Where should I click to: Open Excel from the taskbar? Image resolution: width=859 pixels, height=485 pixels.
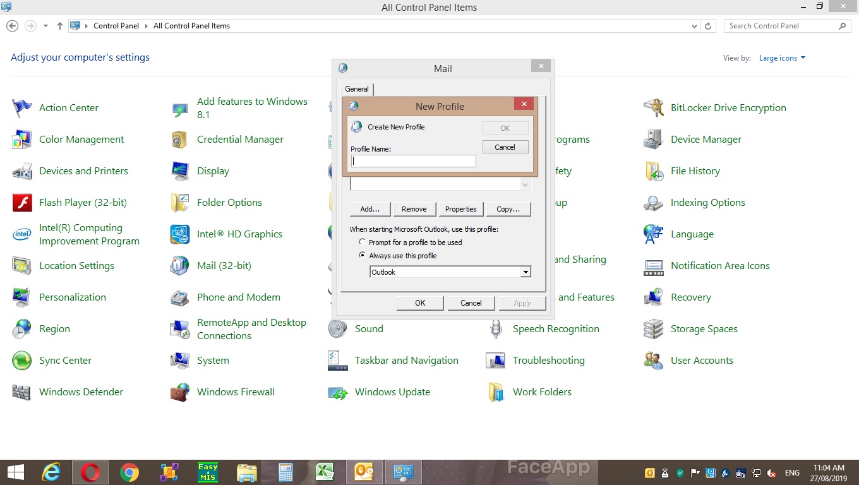325,472
